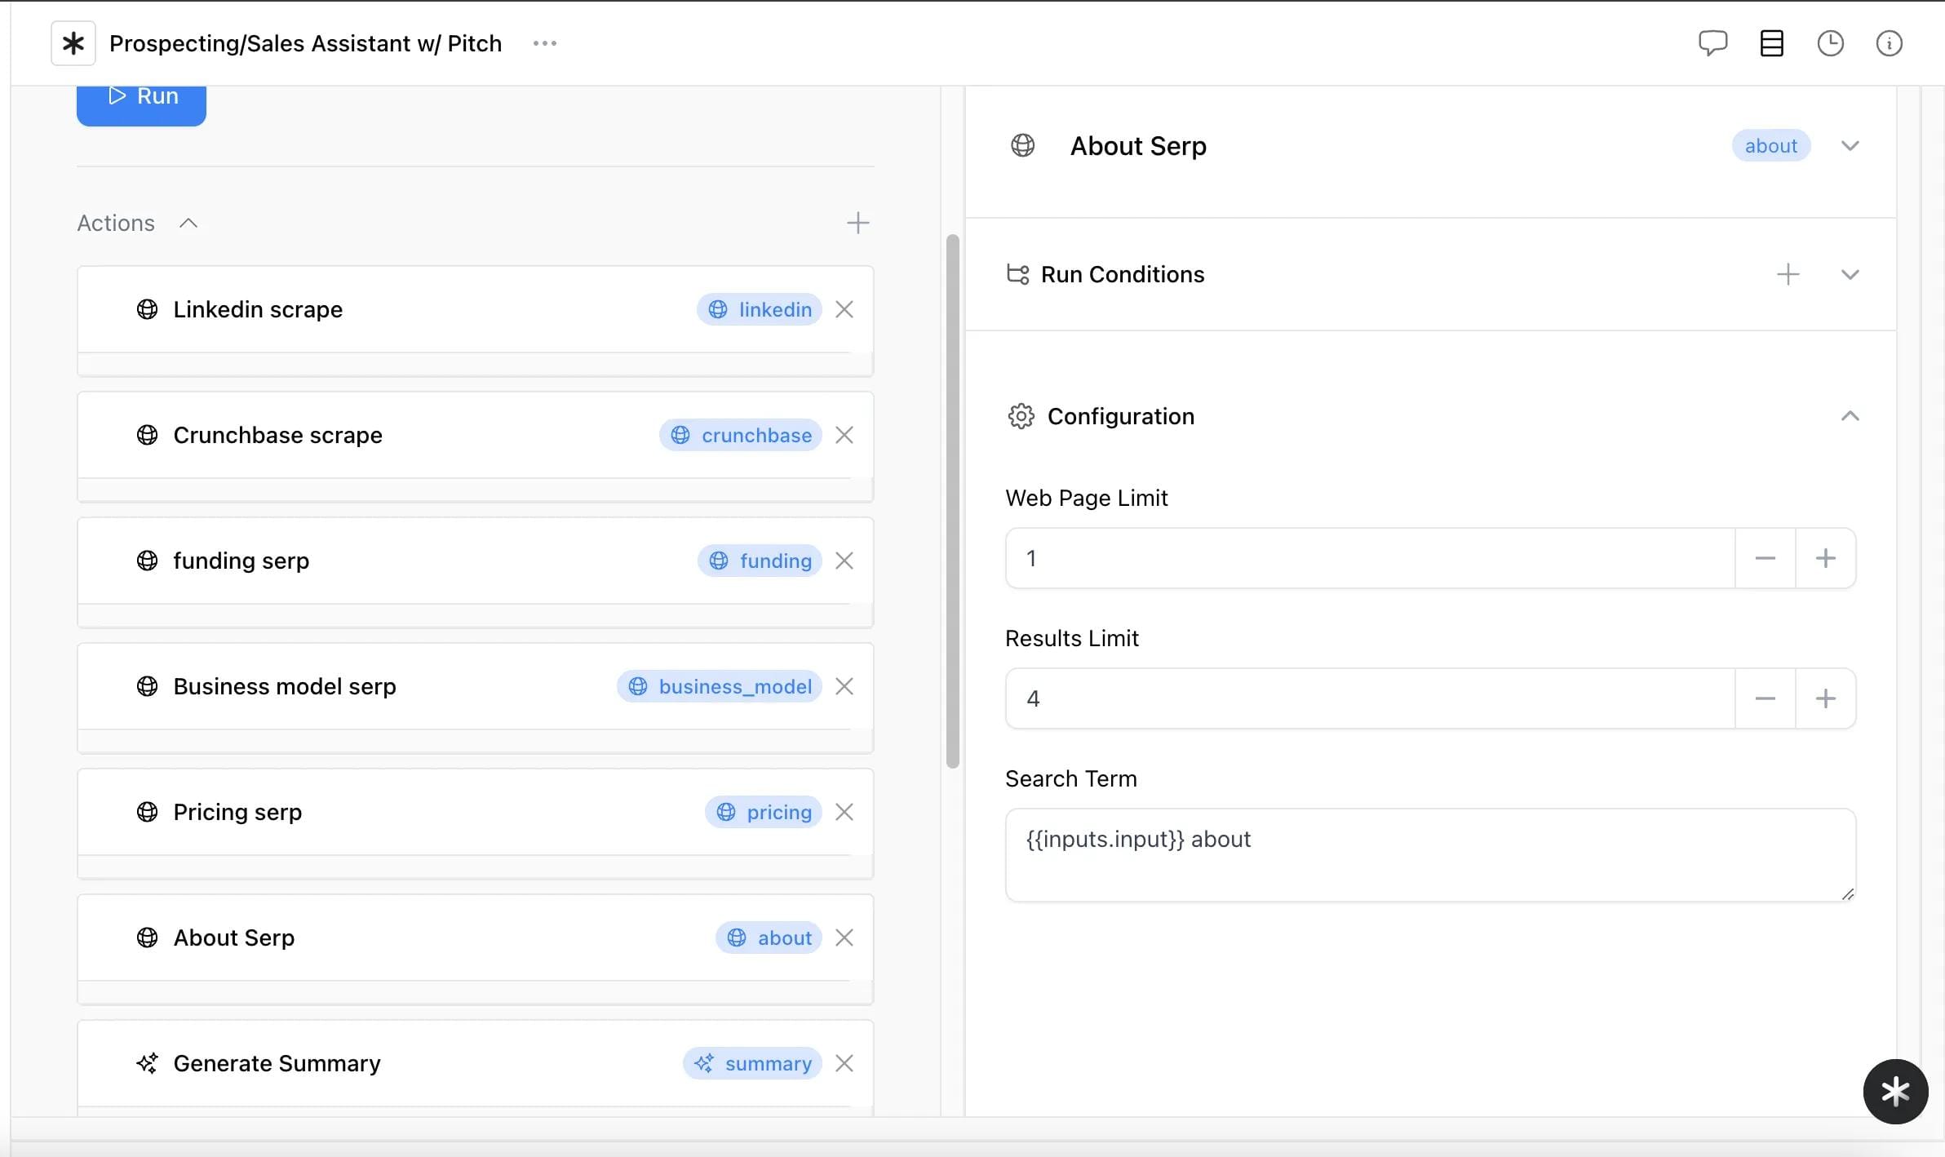This screenshot has height=1157, width=1945.
Task: Open the history clock icon
Action: click(x=1830, y=43)
